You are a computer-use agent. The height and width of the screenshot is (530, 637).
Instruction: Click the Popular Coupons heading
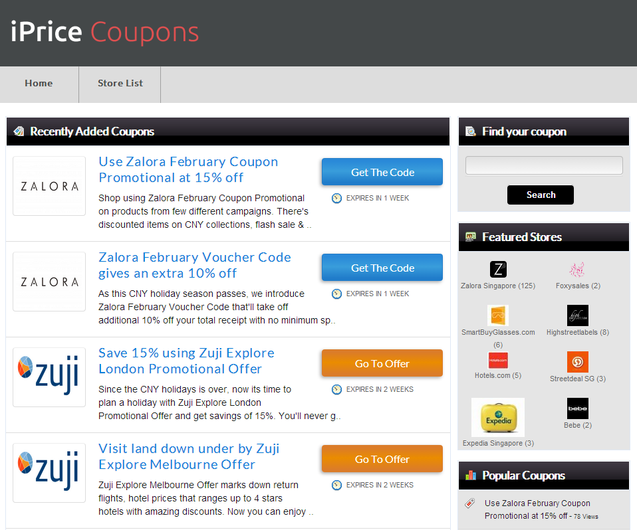pos(524,476)
